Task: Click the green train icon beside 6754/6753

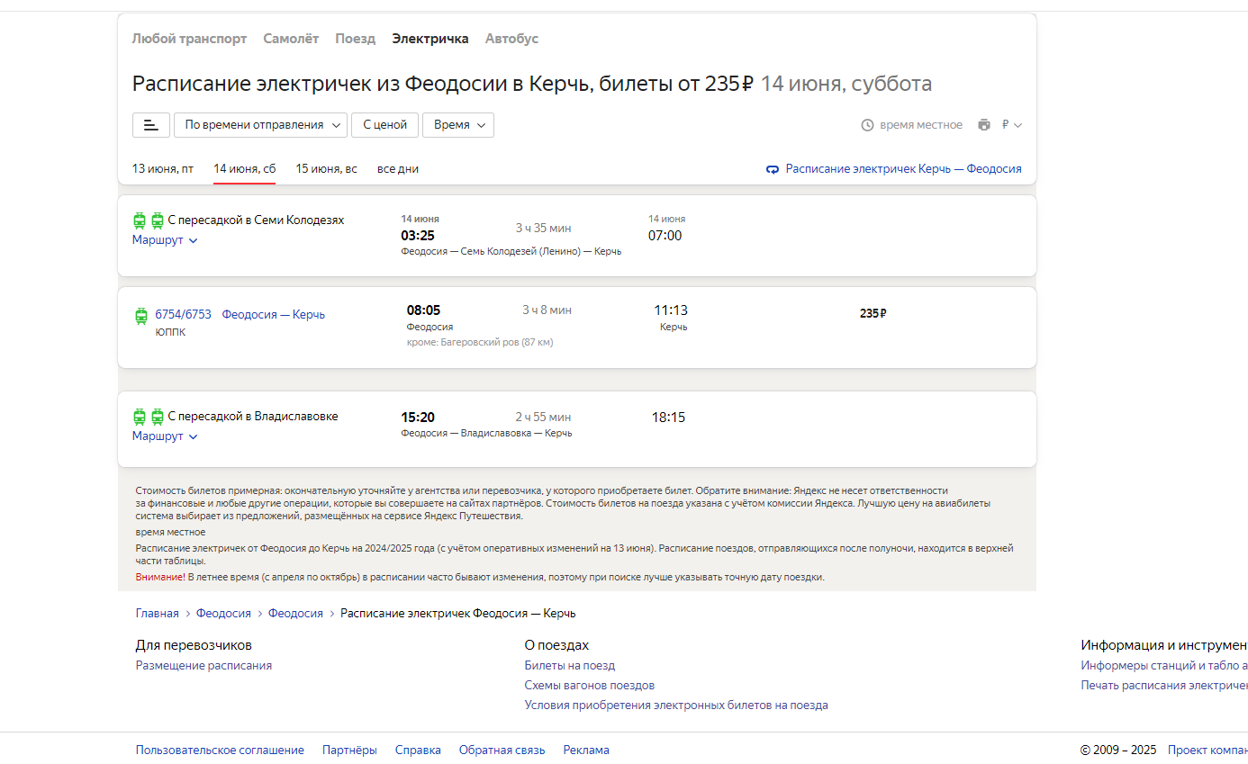Action: click(x=141, y=315)
